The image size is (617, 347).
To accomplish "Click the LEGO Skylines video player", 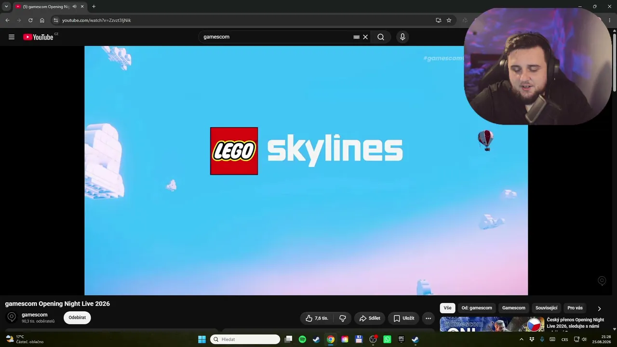I will click(306, 171).
